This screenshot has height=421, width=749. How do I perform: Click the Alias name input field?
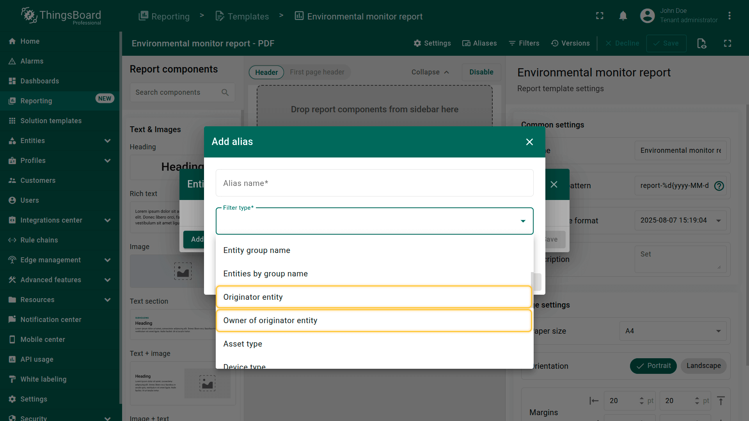click(374, 183)
